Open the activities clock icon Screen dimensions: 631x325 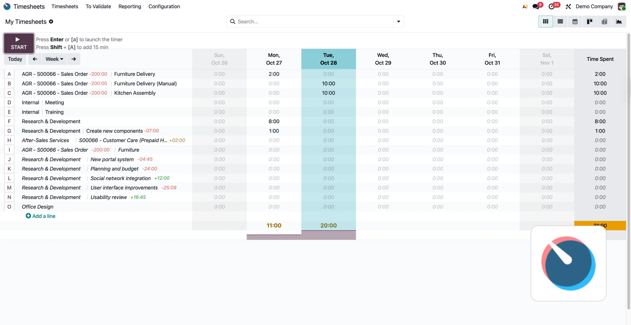coord(552,7)
